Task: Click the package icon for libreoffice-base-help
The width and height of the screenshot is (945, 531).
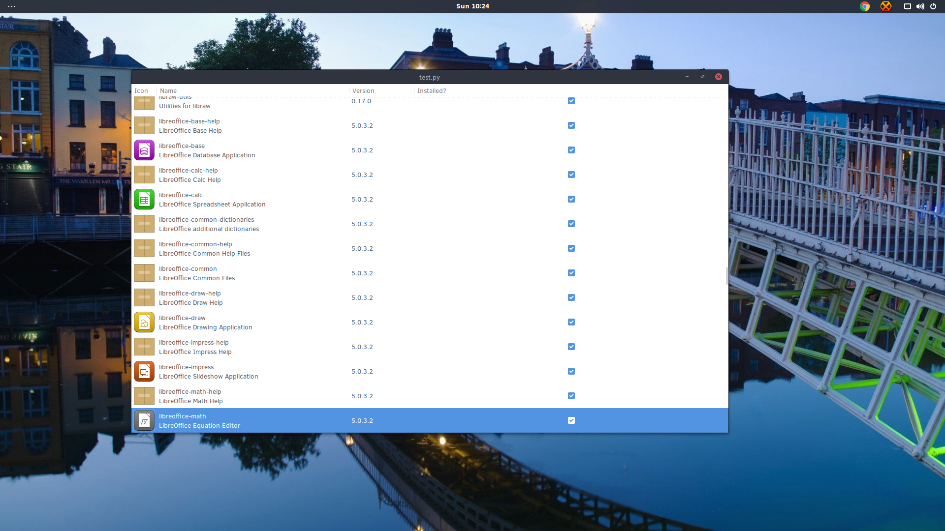Action: [144, 125]
